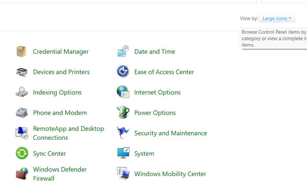This screenshot has height=191, width=307.
Task: Click the System monitor icon
Action: point(123,153)
